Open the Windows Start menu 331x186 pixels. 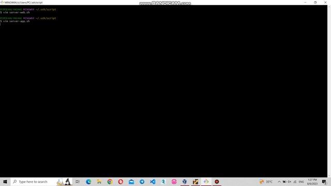[5, 181]
